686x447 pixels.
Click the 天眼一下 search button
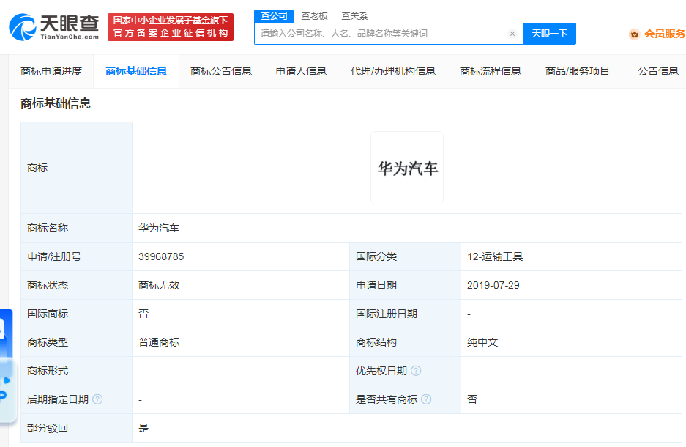coord(550,34)
